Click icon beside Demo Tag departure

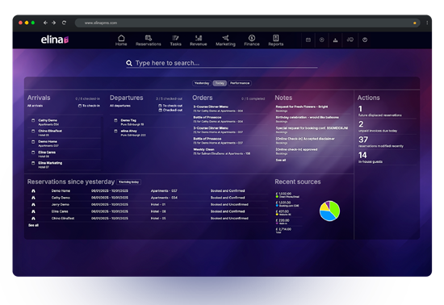pyautogui.click(x=115, y=120)
